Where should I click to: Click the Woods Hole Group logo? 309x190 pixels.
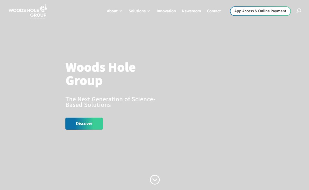coord(28,12)
